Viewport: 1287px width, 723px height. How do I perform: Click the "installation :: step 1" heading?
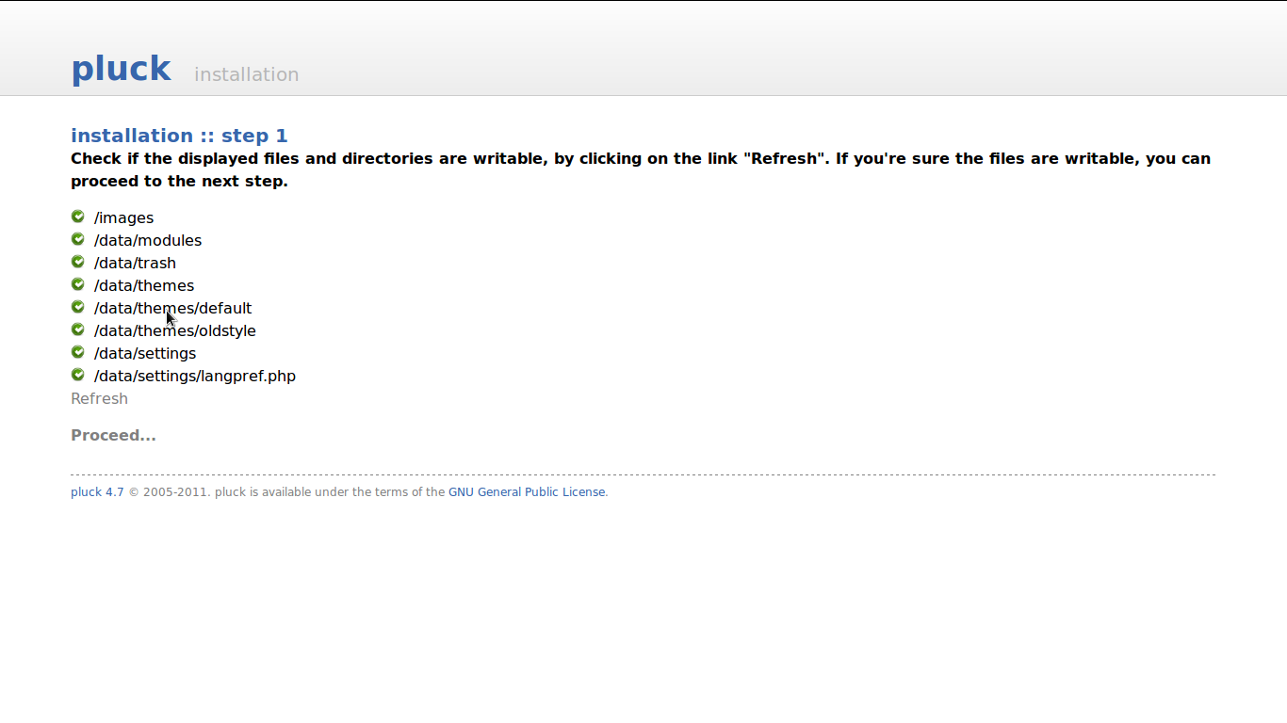[x=179, y=136]
